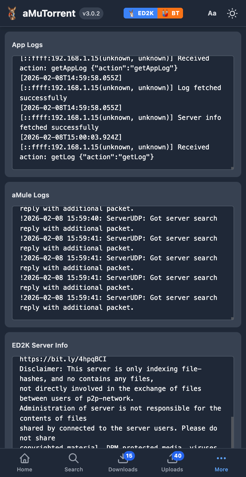The height and width of the screenshot is (477, 246).
Task: Click the aMuTorrent title text
Action: point(49,13)
